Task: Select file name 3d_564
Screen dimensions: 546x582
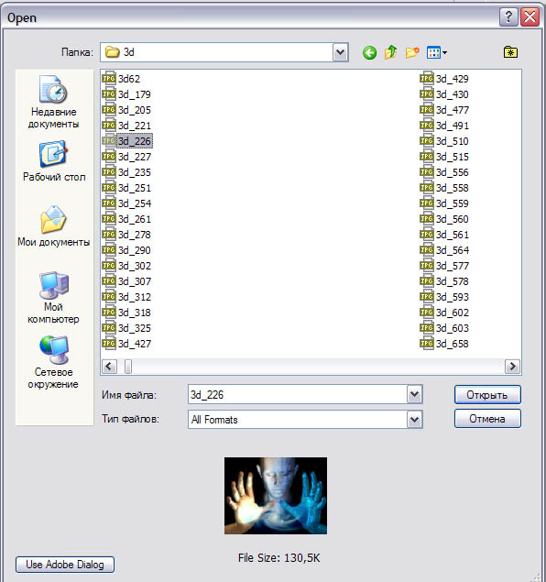Action: click(453, 250)
